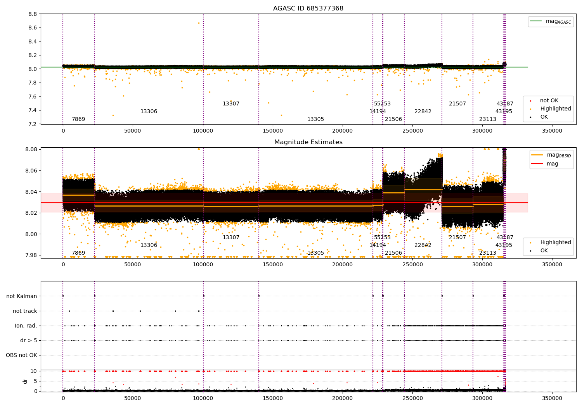Click 'Highlighted' in the AGASC ID plot legend
The image size is (582, 407).
[x=555, y=109]
